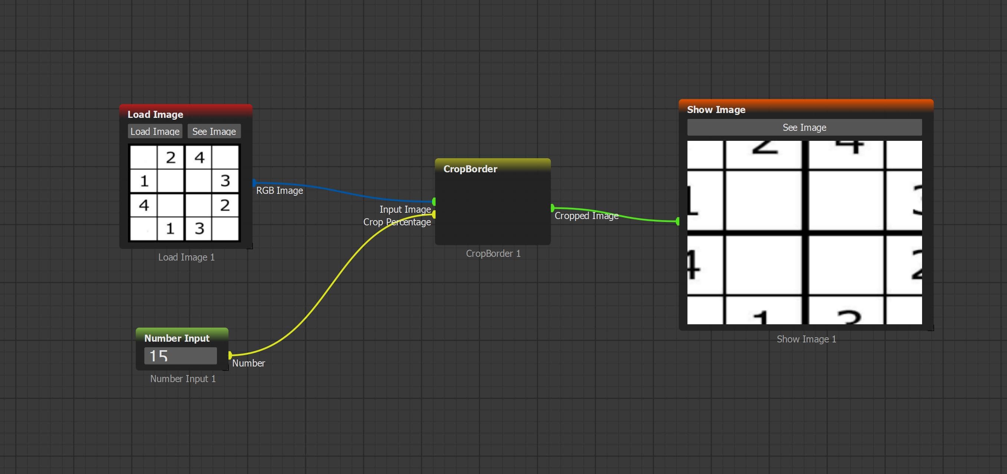Click the Input Image input port
Image resolution: width=1007 pixels, height=474 pixels.
tap(434, 202)
